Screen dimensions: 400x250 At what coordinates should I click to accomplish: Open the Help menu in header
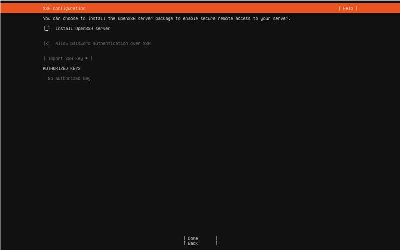348,8
